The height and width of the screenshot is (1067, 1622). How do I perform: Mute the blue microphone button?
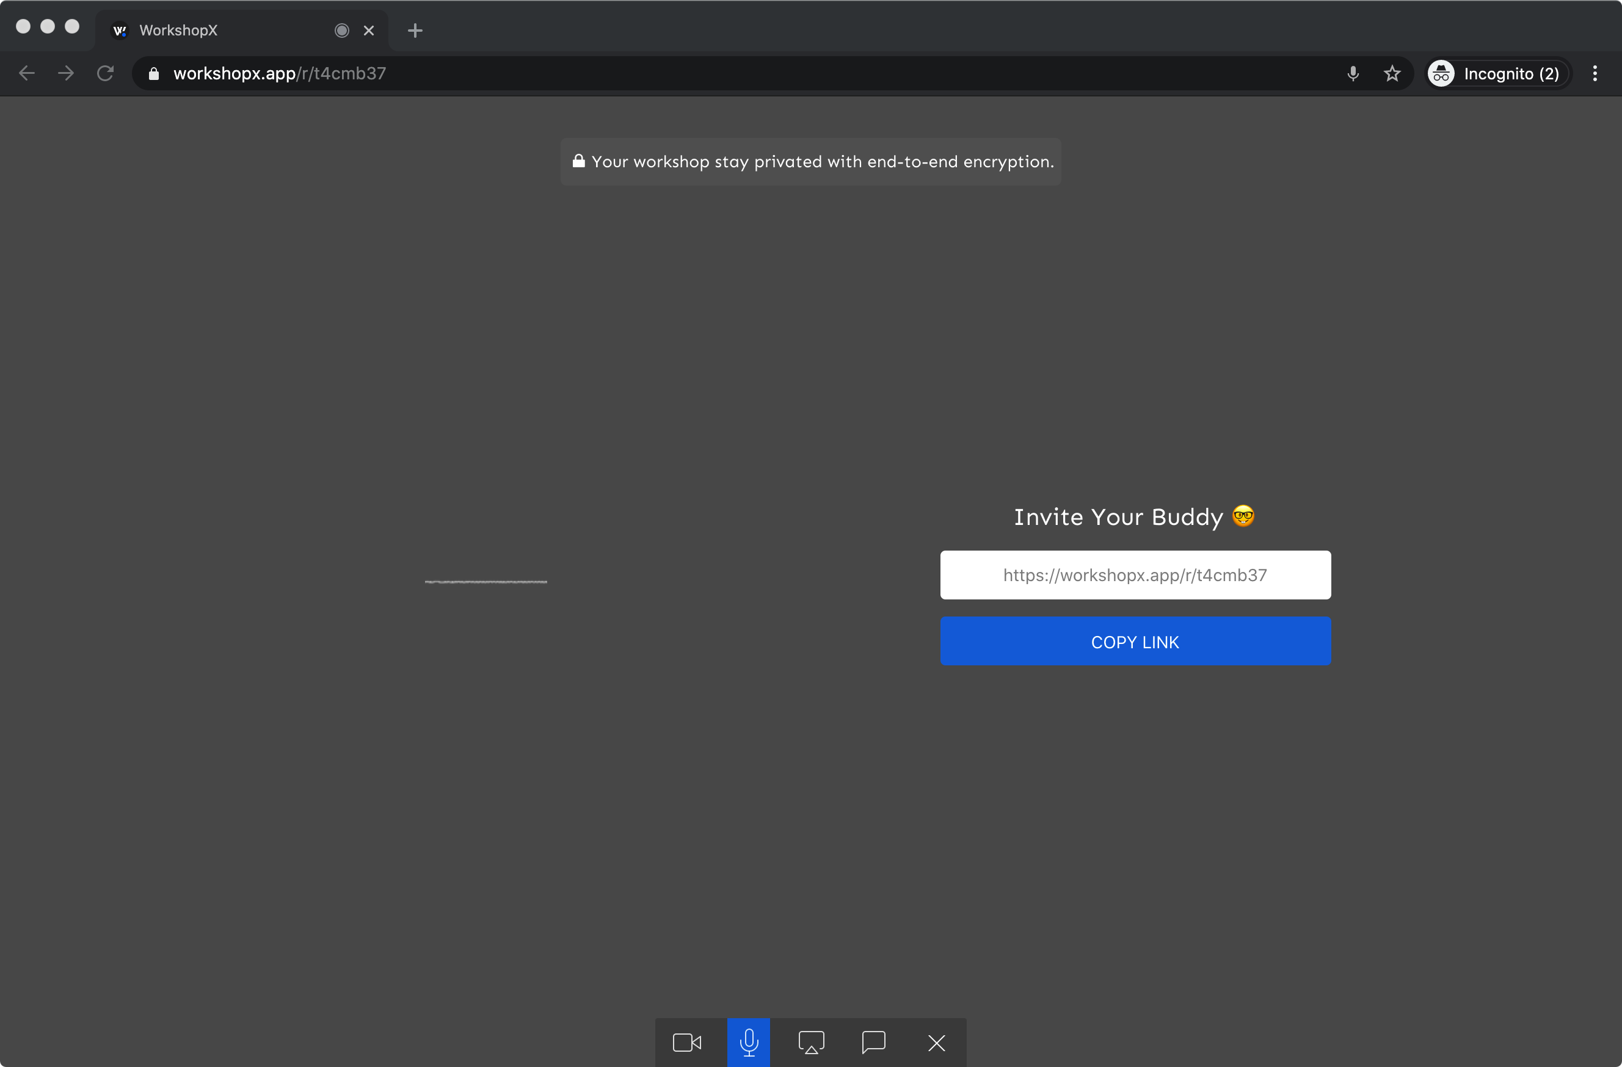point(748,1043)
